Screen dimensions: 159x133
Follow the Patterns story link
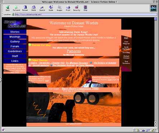(74, 51)
